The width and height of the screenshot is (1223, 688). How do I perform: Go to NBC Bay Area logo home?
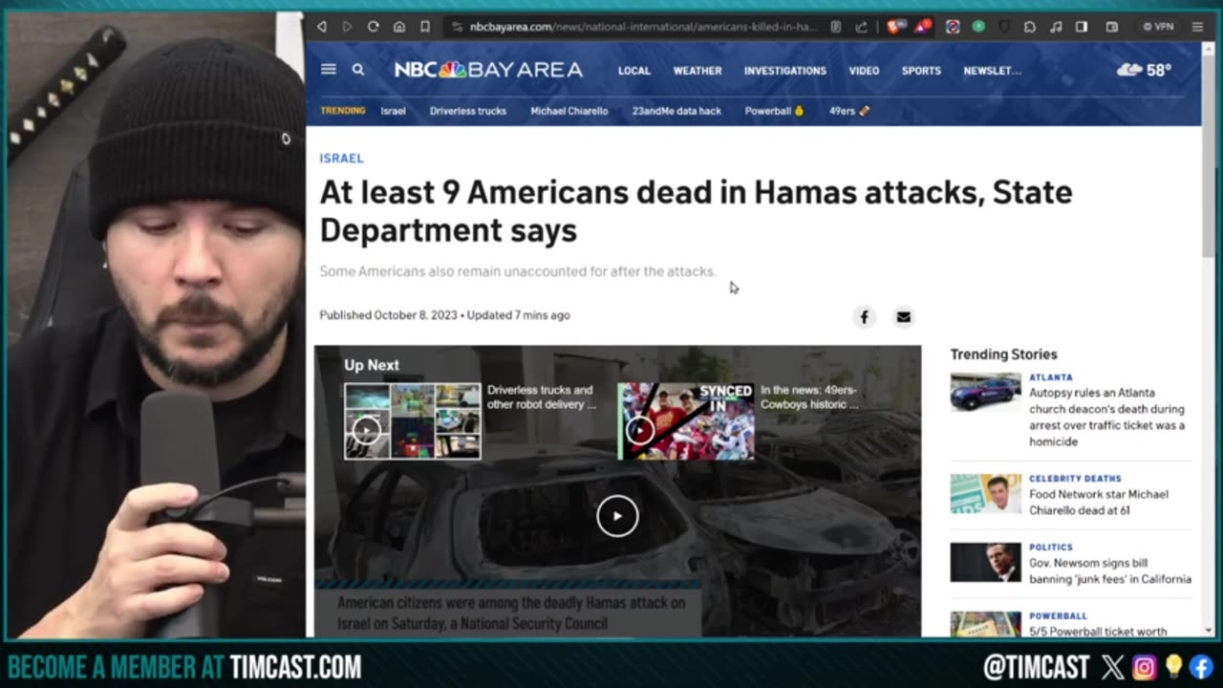pos(488,69)
